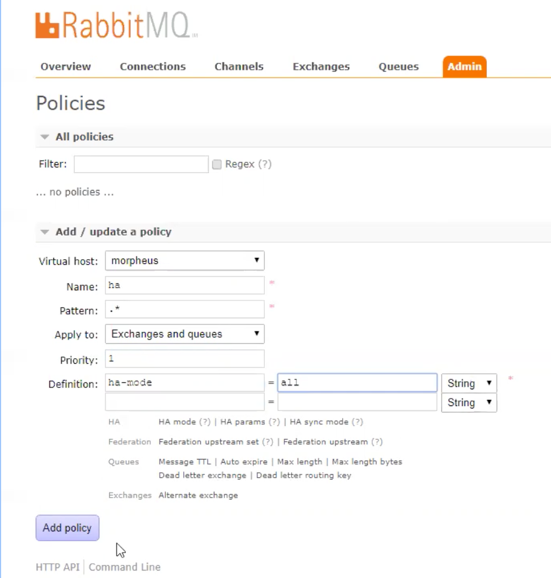Open the Regex help icon
This screenshot has height=578, width=551.
pos(262,164)
